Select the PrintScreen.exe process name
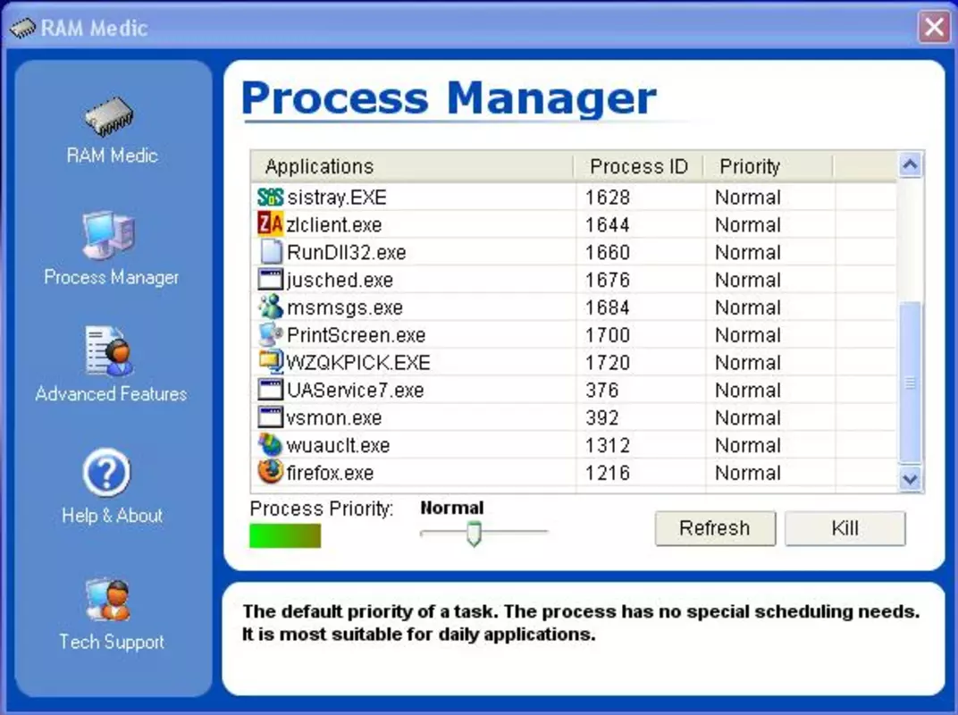Viewport: 958px width, 715px height. pyautogui.click(x=357, y=335)
